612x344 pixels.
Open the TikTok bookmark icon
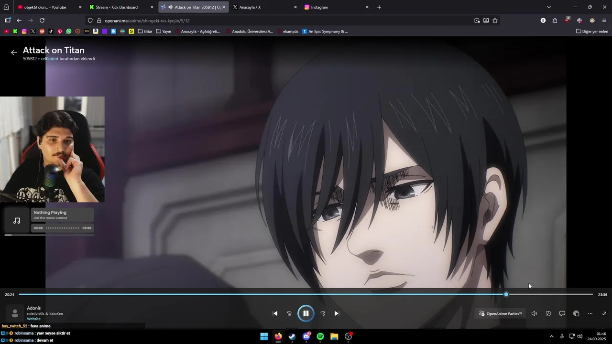click(51, 32)
